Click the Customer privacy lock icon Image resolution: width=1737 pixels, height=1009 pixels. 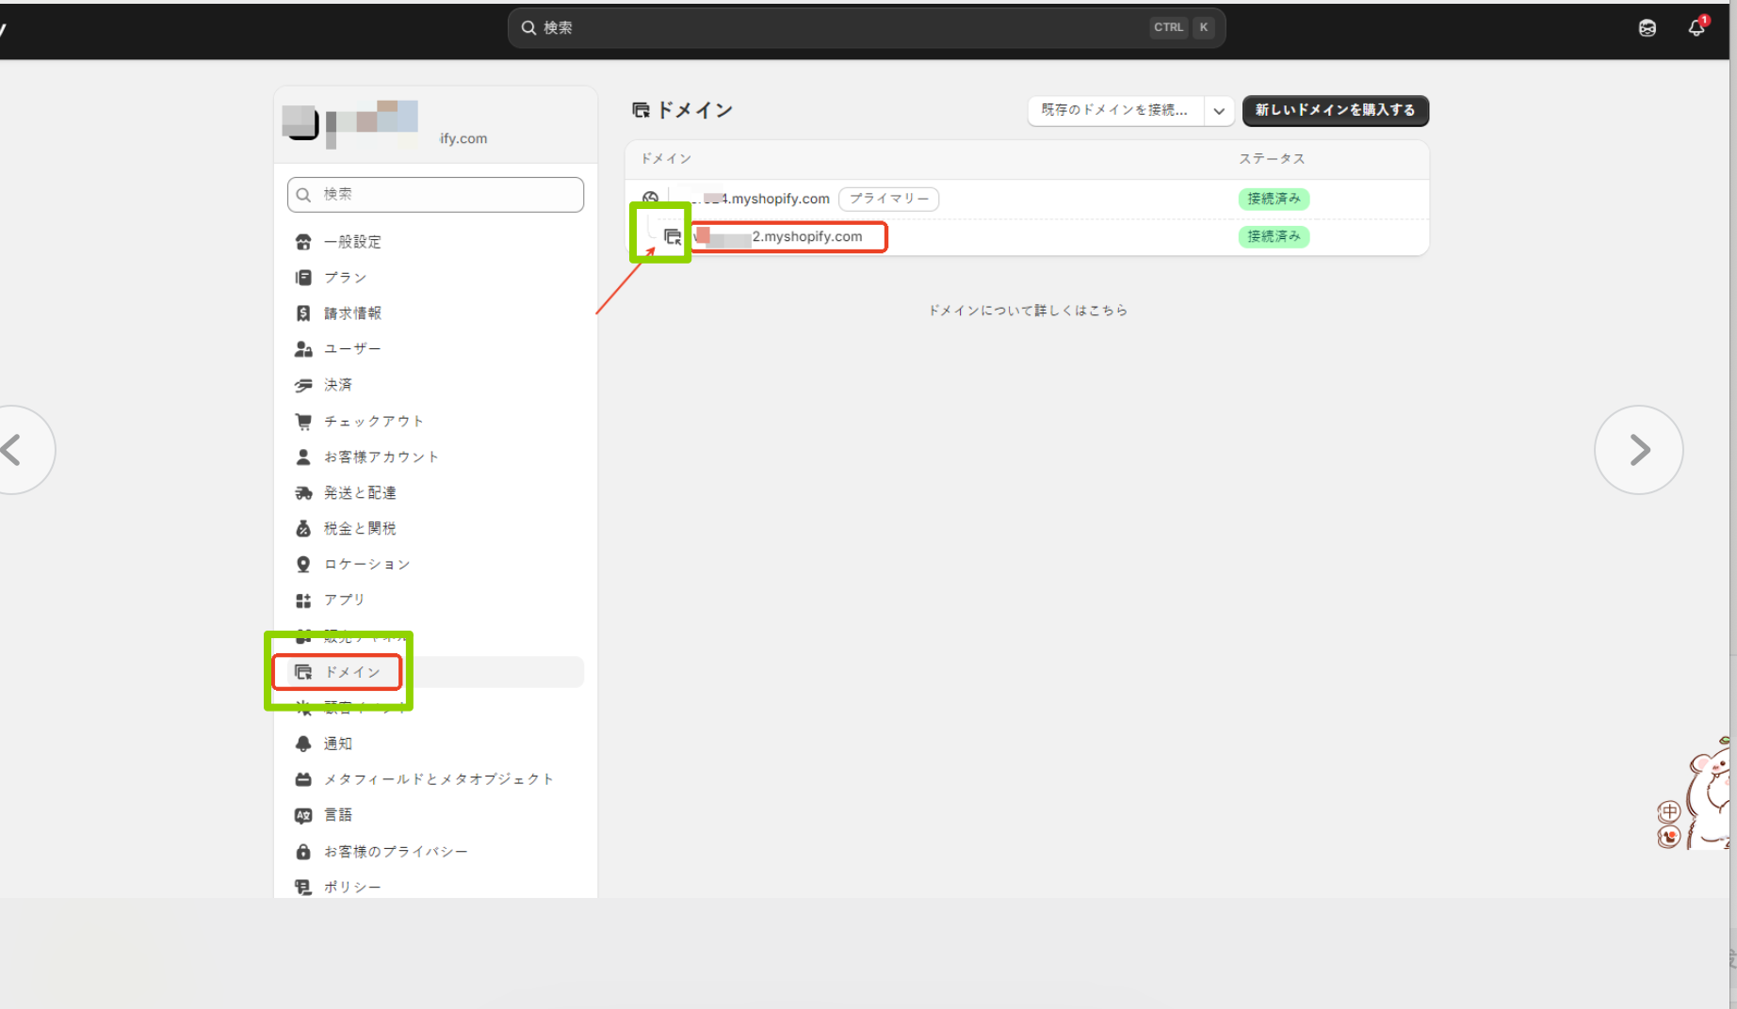(303, 852)
